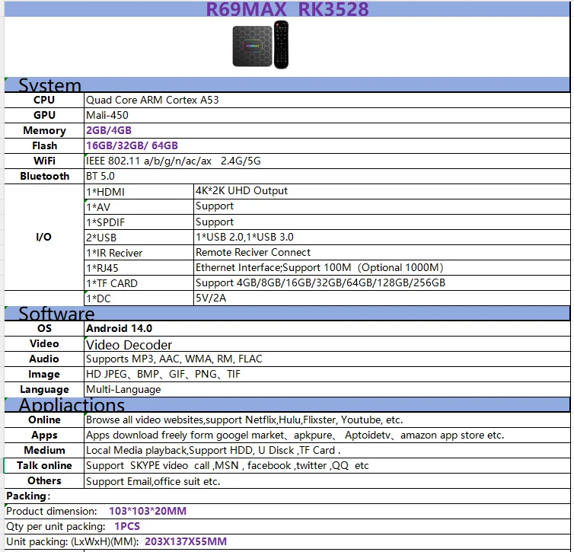Click the 'Video' label cell

click(44, 344)
